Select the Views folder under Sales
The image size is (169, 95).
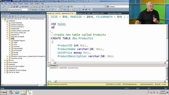15,45
